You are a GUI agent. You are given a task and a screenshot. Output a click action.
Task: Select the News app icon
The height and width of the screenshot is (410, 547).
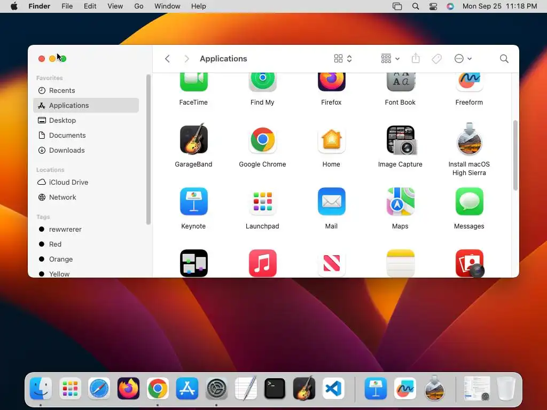(331, 263)
